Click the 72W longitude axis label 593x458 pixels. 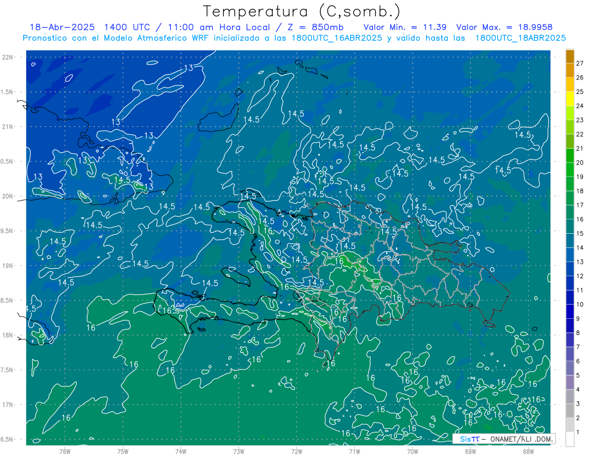[x=296, y=452]
